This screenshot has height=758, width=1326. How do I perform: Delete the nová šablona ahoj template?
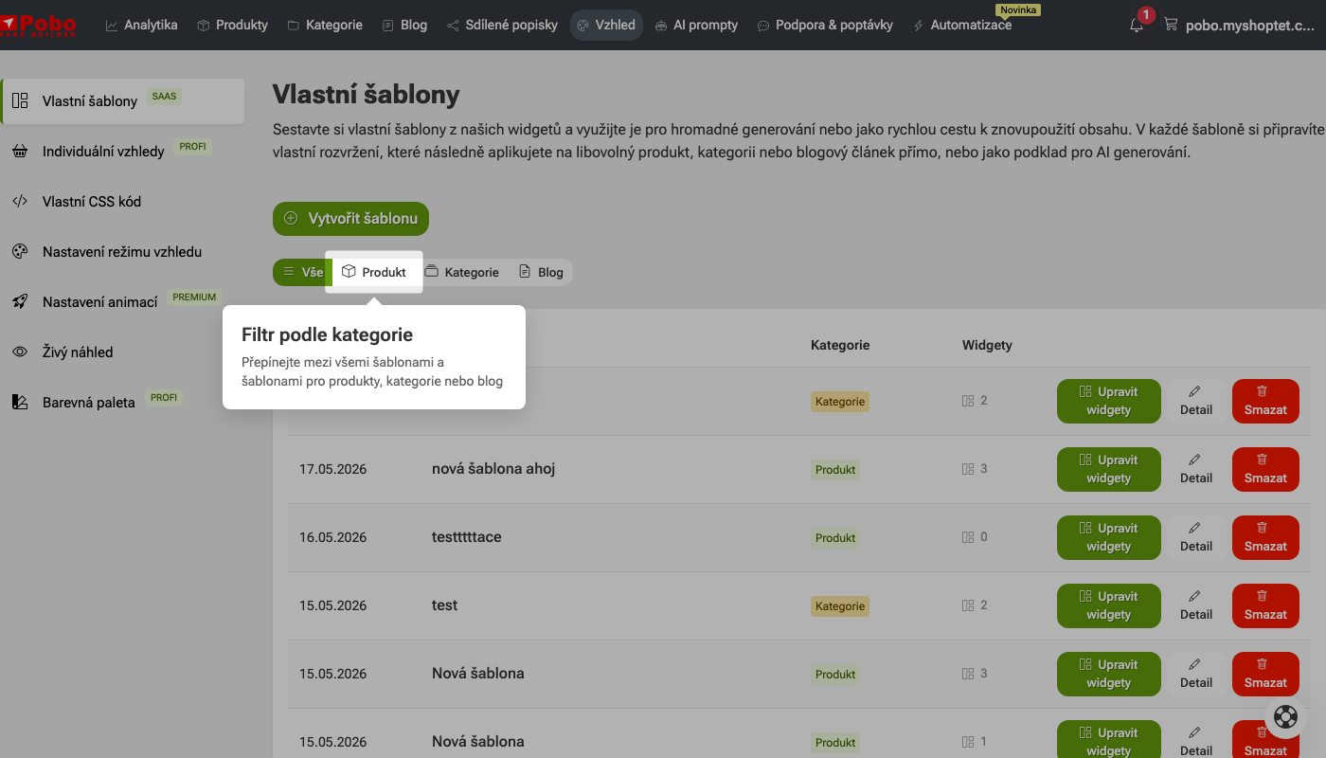1265,469
